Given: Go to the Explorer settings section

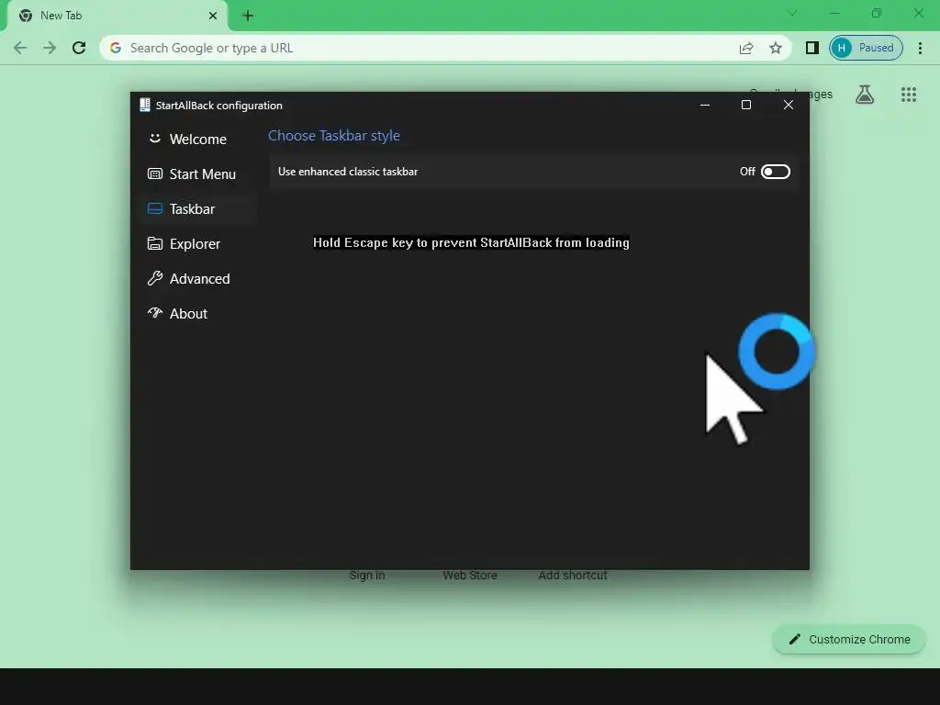Looking at the screenshot, I should [x=198, y=243].
